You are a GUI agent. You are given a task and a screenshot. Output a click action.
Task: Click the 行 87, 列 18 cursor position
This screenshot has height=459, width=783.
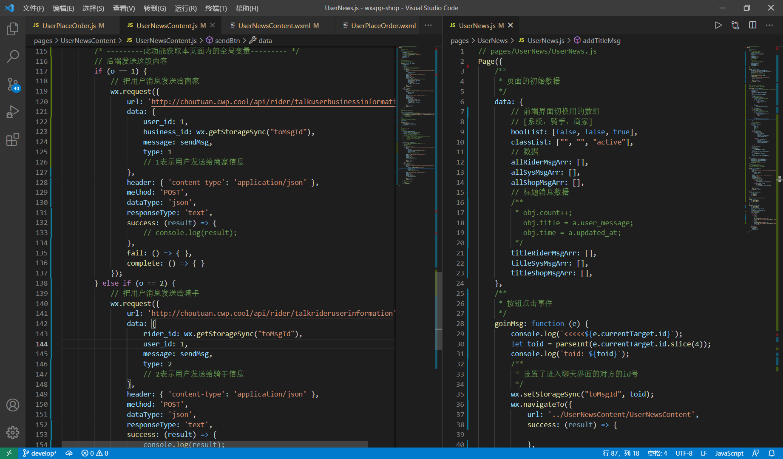click(621, 453)
